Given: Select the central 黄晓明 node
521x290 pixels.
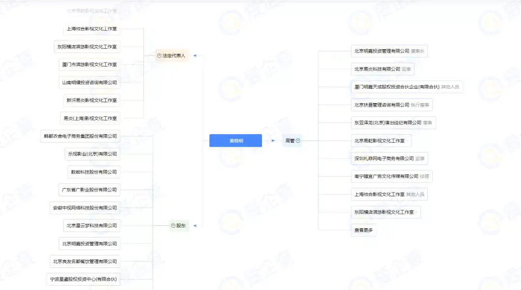Looking at the screenshot, I should click(235, 141).
